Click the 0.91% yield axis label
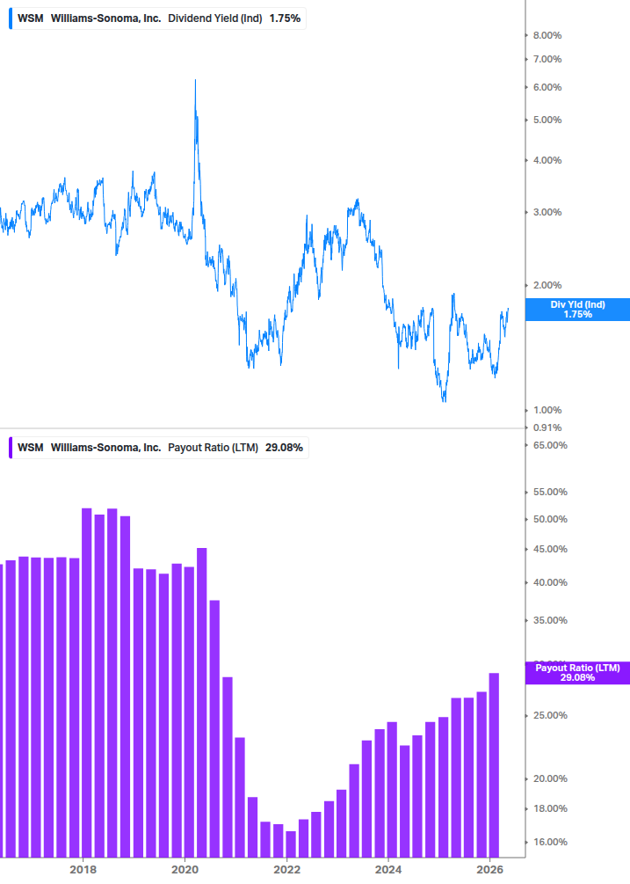This screenshot has height=884, width=630. pos(547,427)
